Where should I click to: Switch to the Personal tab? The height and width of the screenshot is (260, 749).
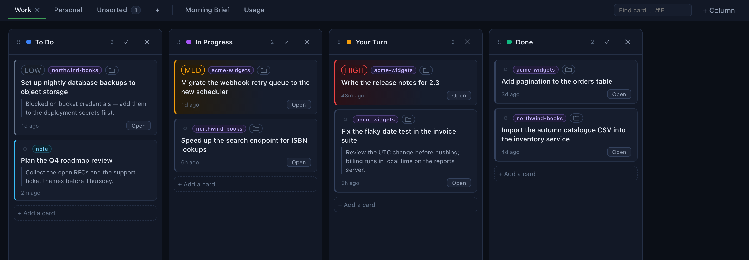[68, 10]
